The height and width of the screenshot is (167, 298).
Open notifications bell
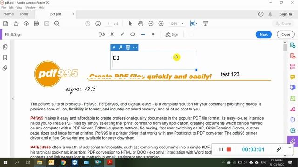pyautogui.click(x=270, y=14)
